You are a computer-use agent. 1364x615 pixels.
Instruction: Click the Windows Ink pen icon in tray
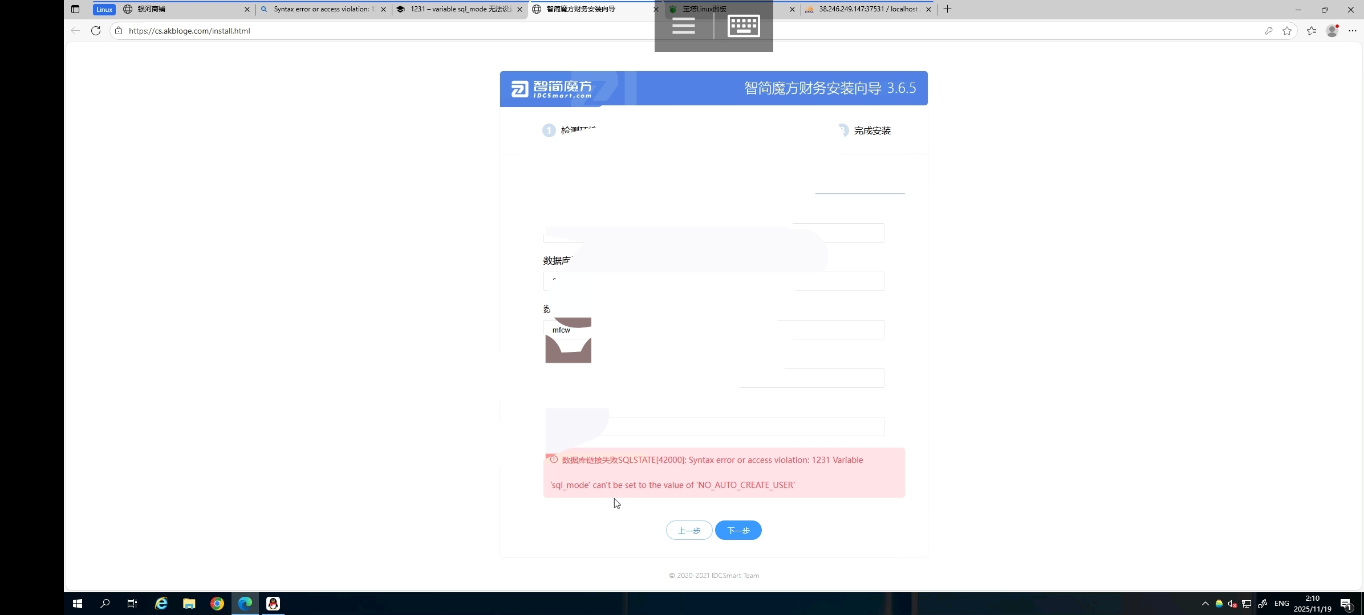point(1262,604)
